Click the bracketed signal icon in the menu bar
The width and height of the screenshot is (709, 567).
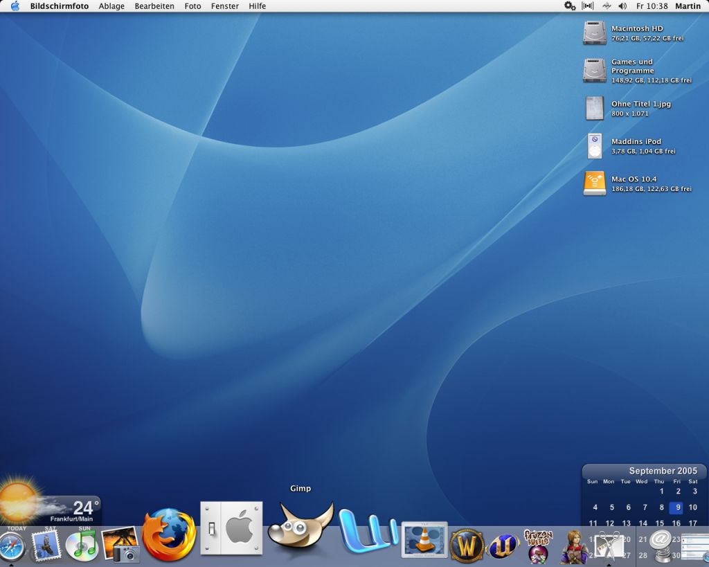[588, 6]
